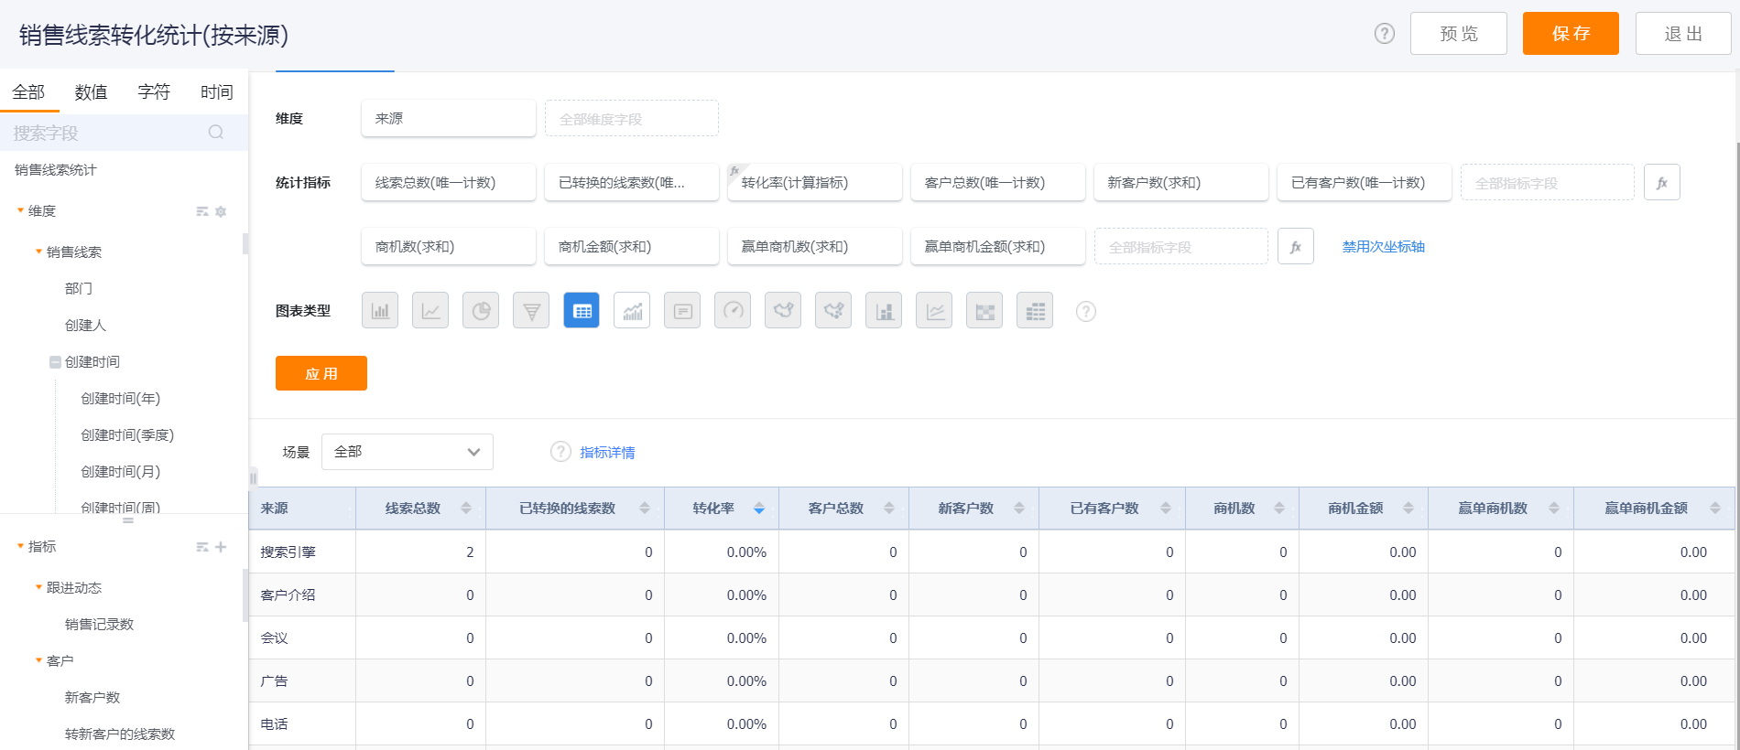Open the 场景 dropdown showing 全部
Screen dimensions: 1740x750
pos(408,452)
